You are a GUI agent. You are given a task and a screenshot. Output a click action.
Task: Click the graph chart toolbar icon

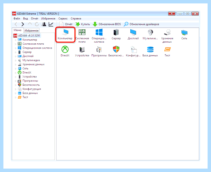(51, 24)
